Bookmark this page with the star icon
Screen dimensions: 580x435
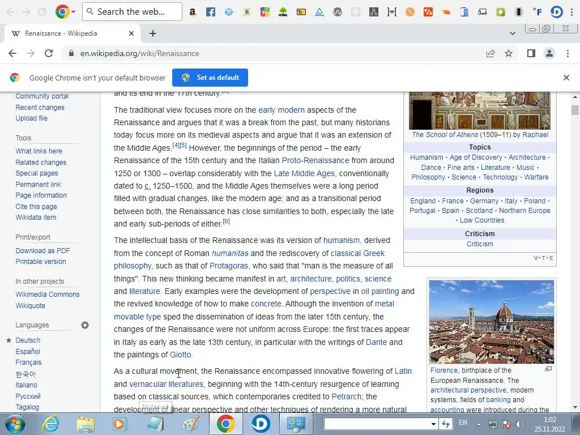(509, 53)
